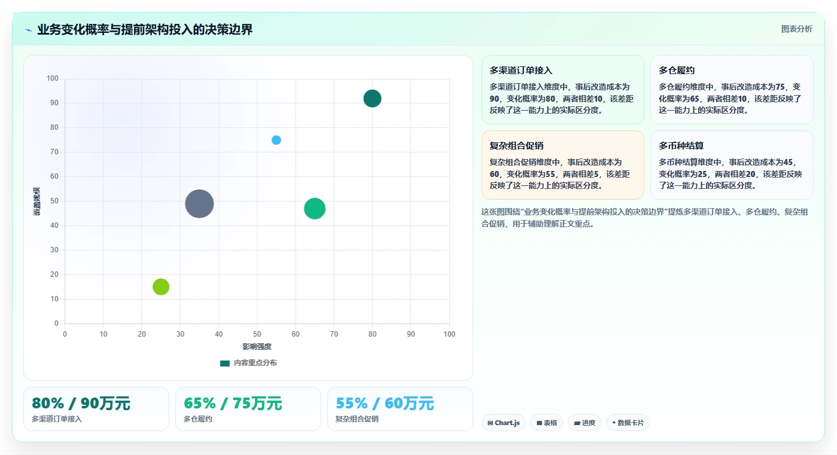Toggle the 内容重点分布 legend swatch
This screenshot has width=837, height=455.
click(x=225, y=363)
